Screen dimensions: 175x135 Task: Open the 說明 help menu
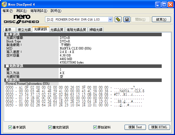click(56, 11)
